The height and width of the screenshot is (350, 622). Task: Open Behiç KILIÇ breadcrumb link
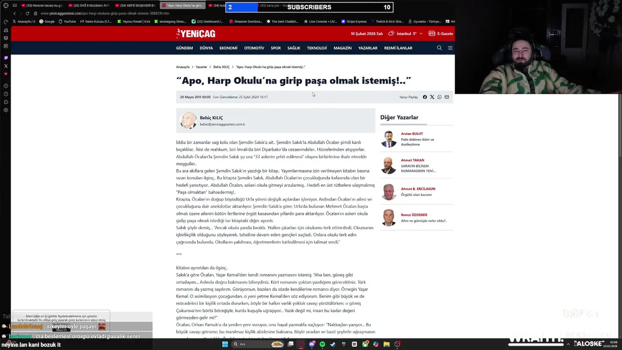(x=221, y=67)
